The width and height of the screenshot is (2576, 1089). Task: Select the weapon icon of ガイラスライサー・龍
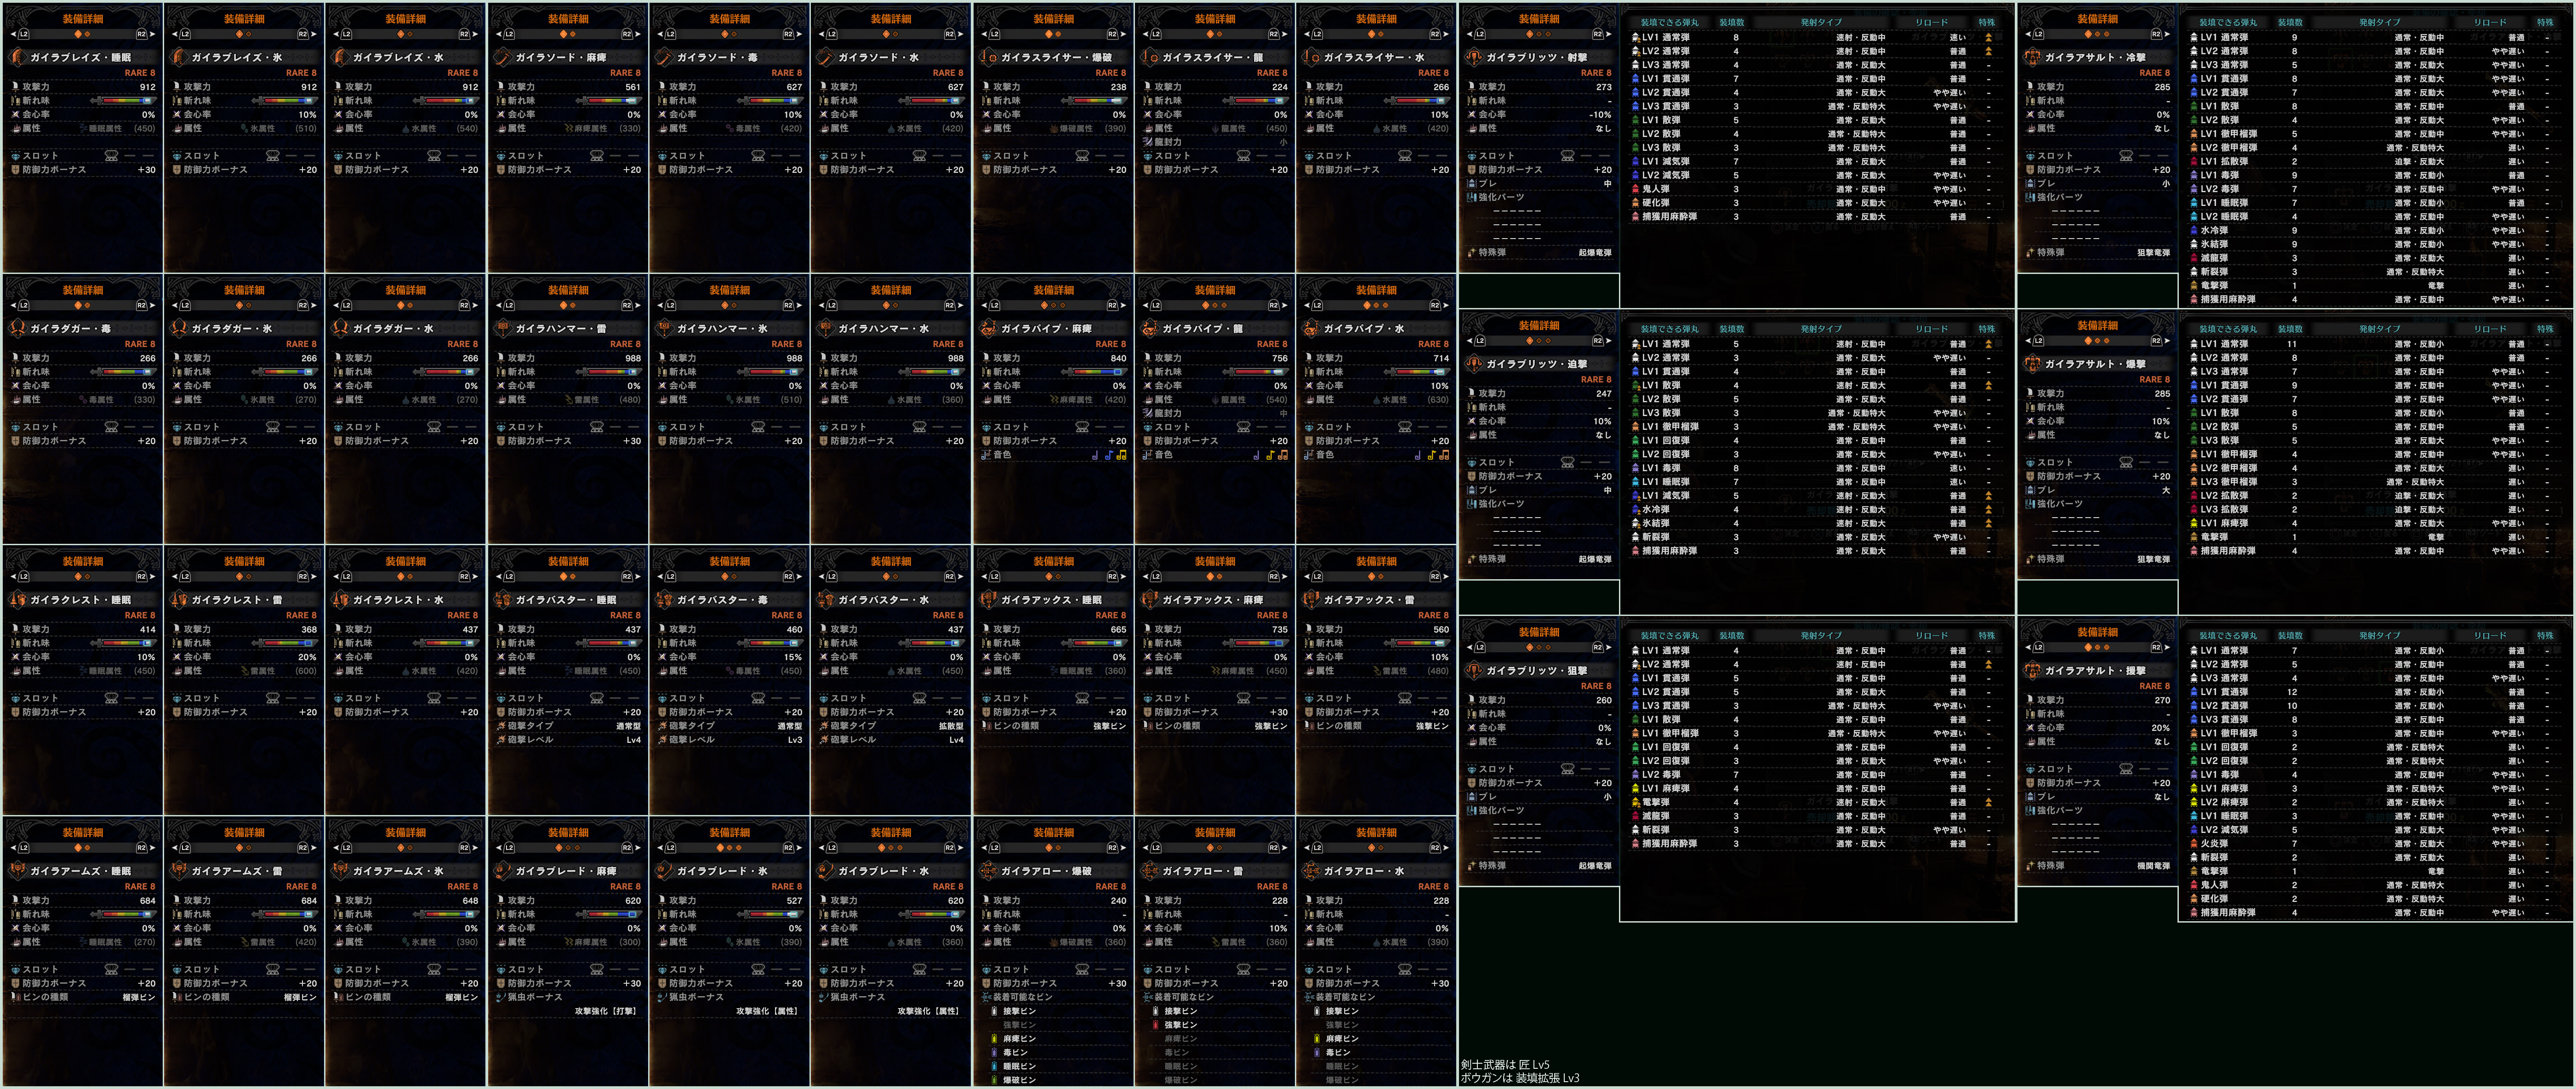coord(1150,57)
